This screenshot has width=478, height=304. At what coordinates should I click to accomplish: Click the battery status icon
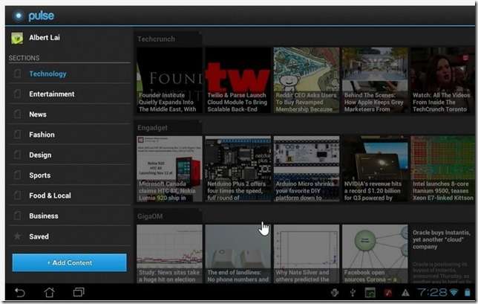[468, 292]
